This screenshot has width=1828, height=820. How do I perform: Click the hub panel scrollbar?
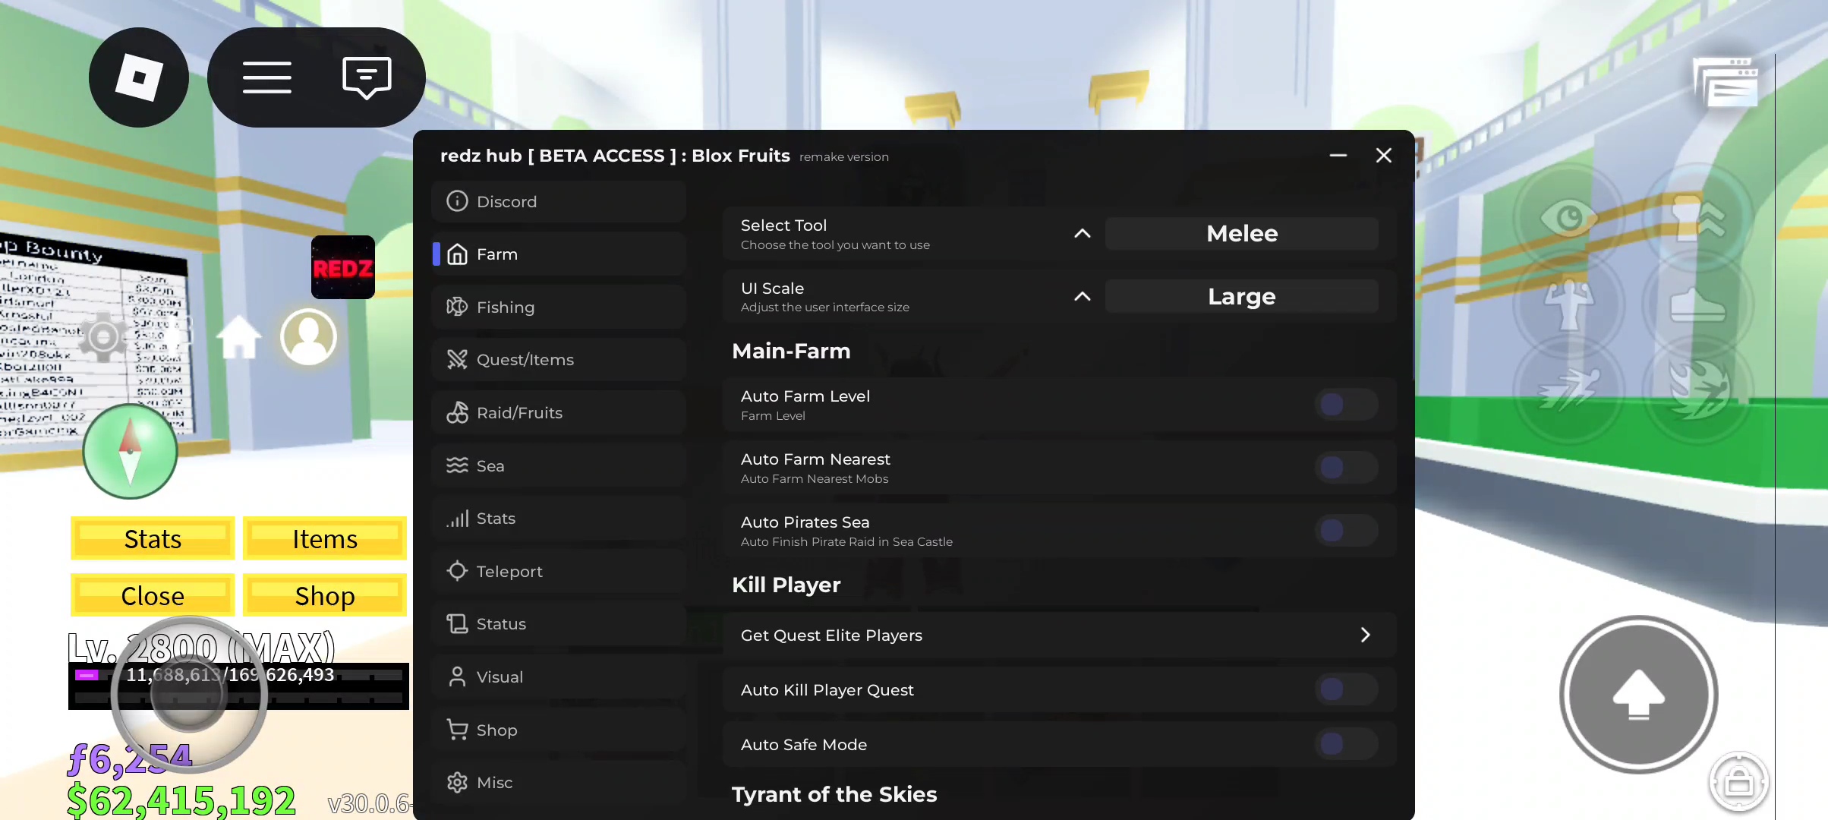(x=1412, y=281)
